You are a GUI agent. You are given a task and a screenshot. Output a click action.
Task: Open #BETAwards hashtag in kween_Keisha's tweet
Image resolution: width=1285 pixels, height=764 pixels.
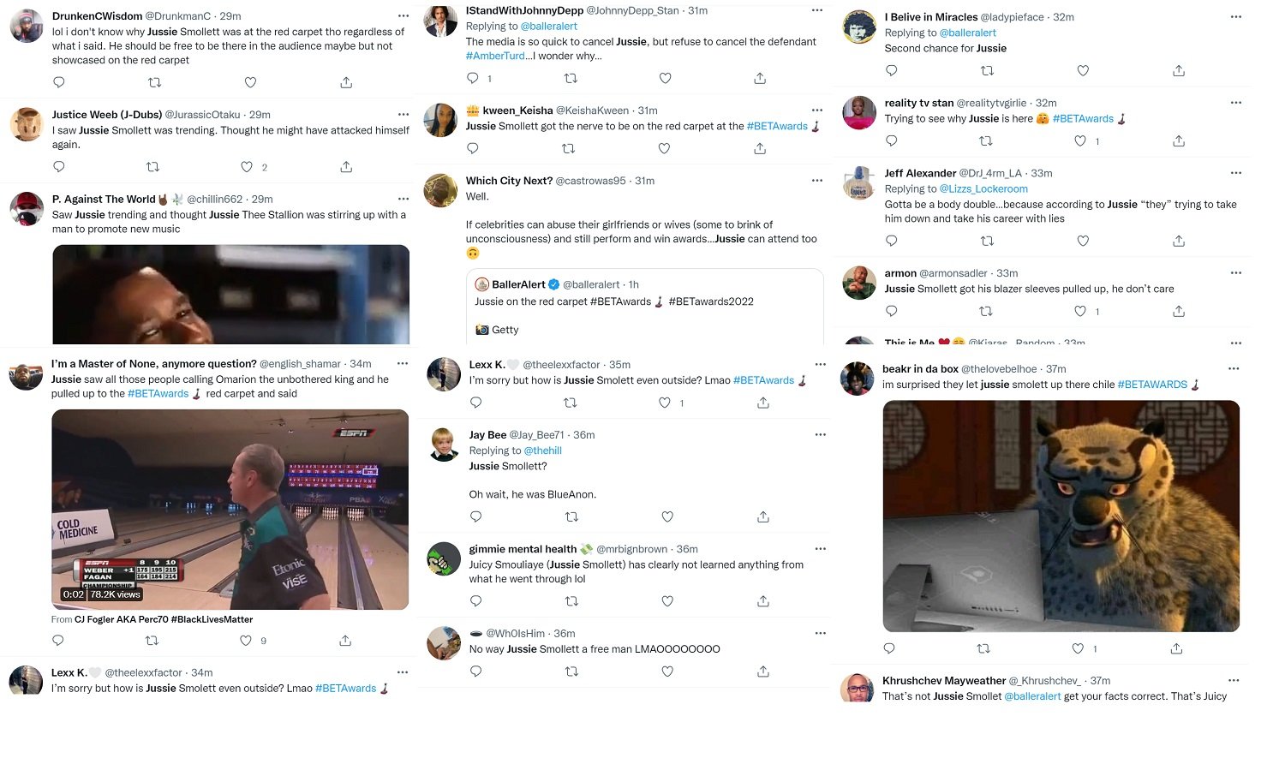(x=777, y=126)
